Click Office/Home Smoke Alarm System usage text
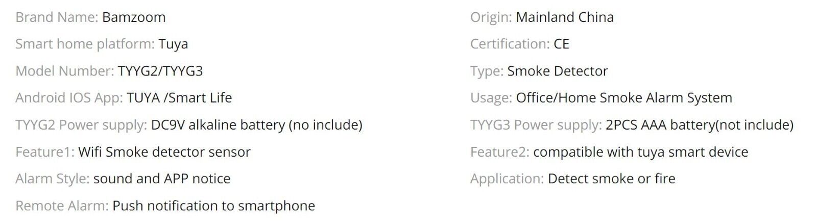817x224 pixels. click(624, 98)
